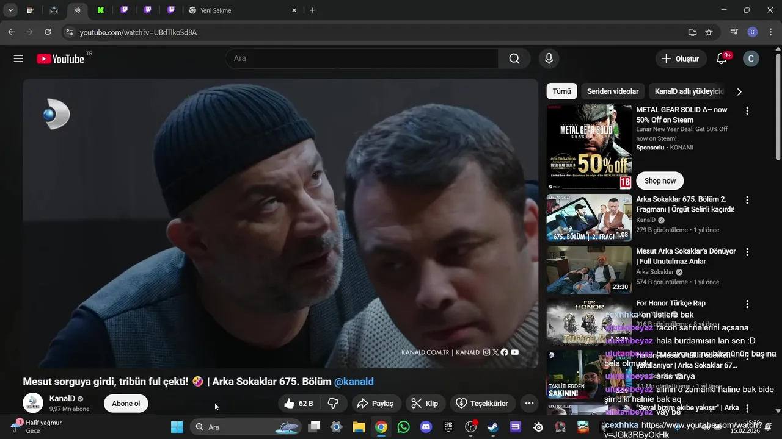Follow the @kanald mention in the title
Viewport: 782px width, 439px height.
(x=354, y=382)
